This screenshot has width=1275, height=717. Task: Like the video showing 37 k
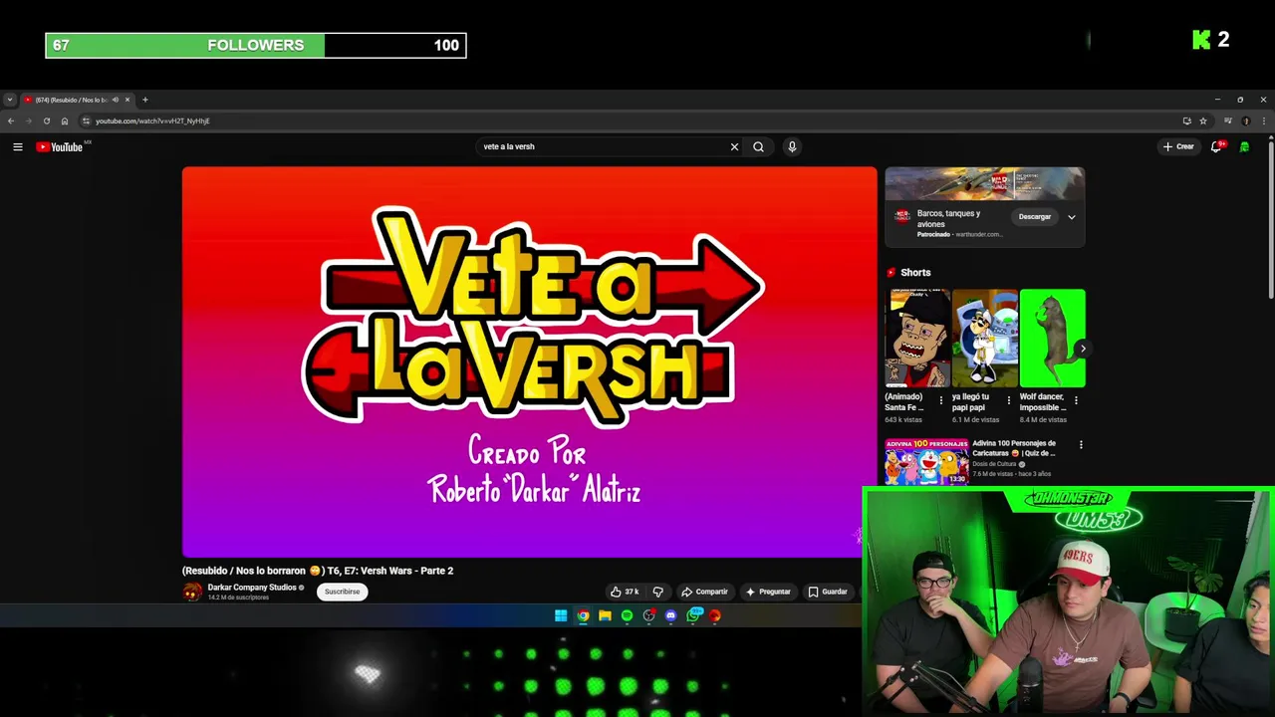pos(625,592)
